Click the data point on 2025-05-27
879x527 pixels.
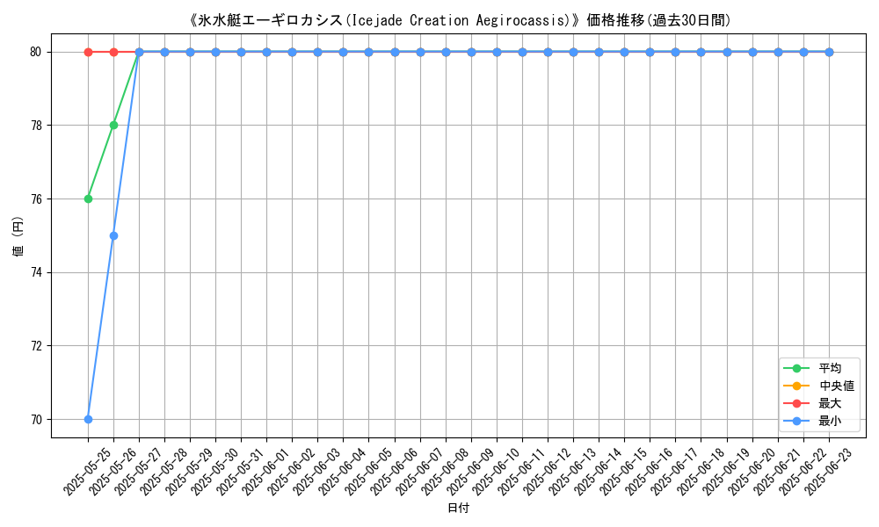[139, 52]
